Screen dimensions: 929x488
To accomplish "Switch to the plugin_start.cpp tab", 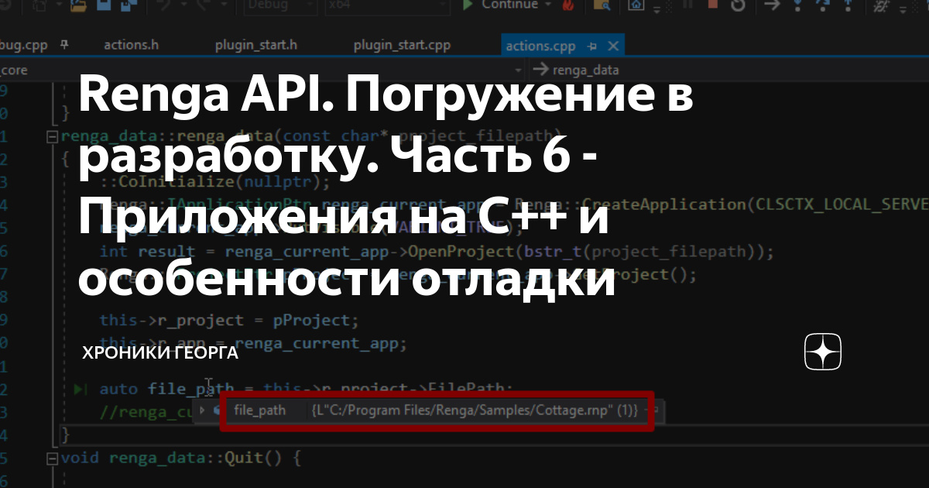I will point(402,45).
